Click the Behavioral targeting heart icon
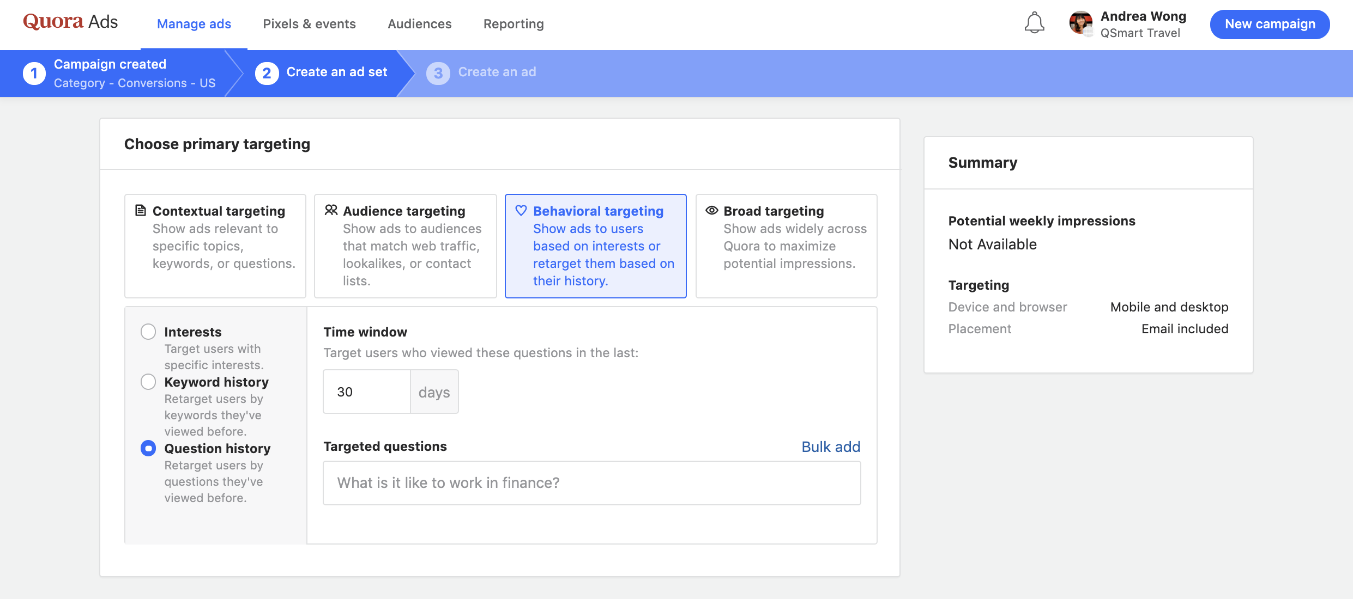1353x599 pixels. pos(521,210)
